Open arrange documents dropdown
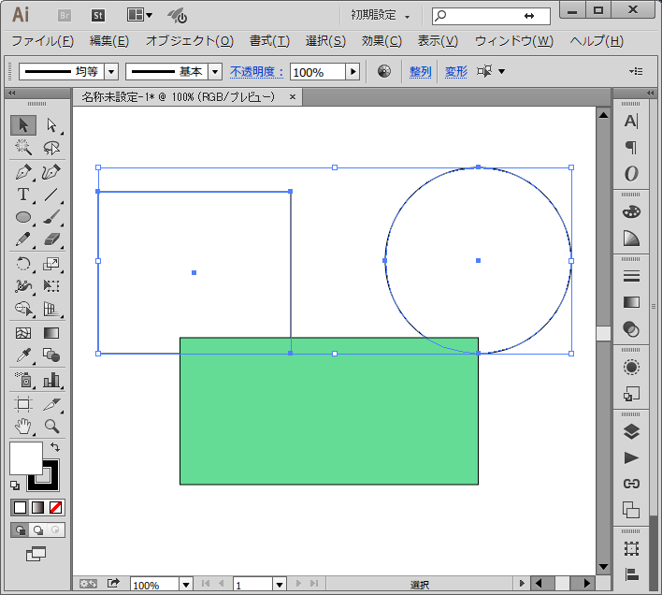 pyautogui.click(x=139, y=16)
